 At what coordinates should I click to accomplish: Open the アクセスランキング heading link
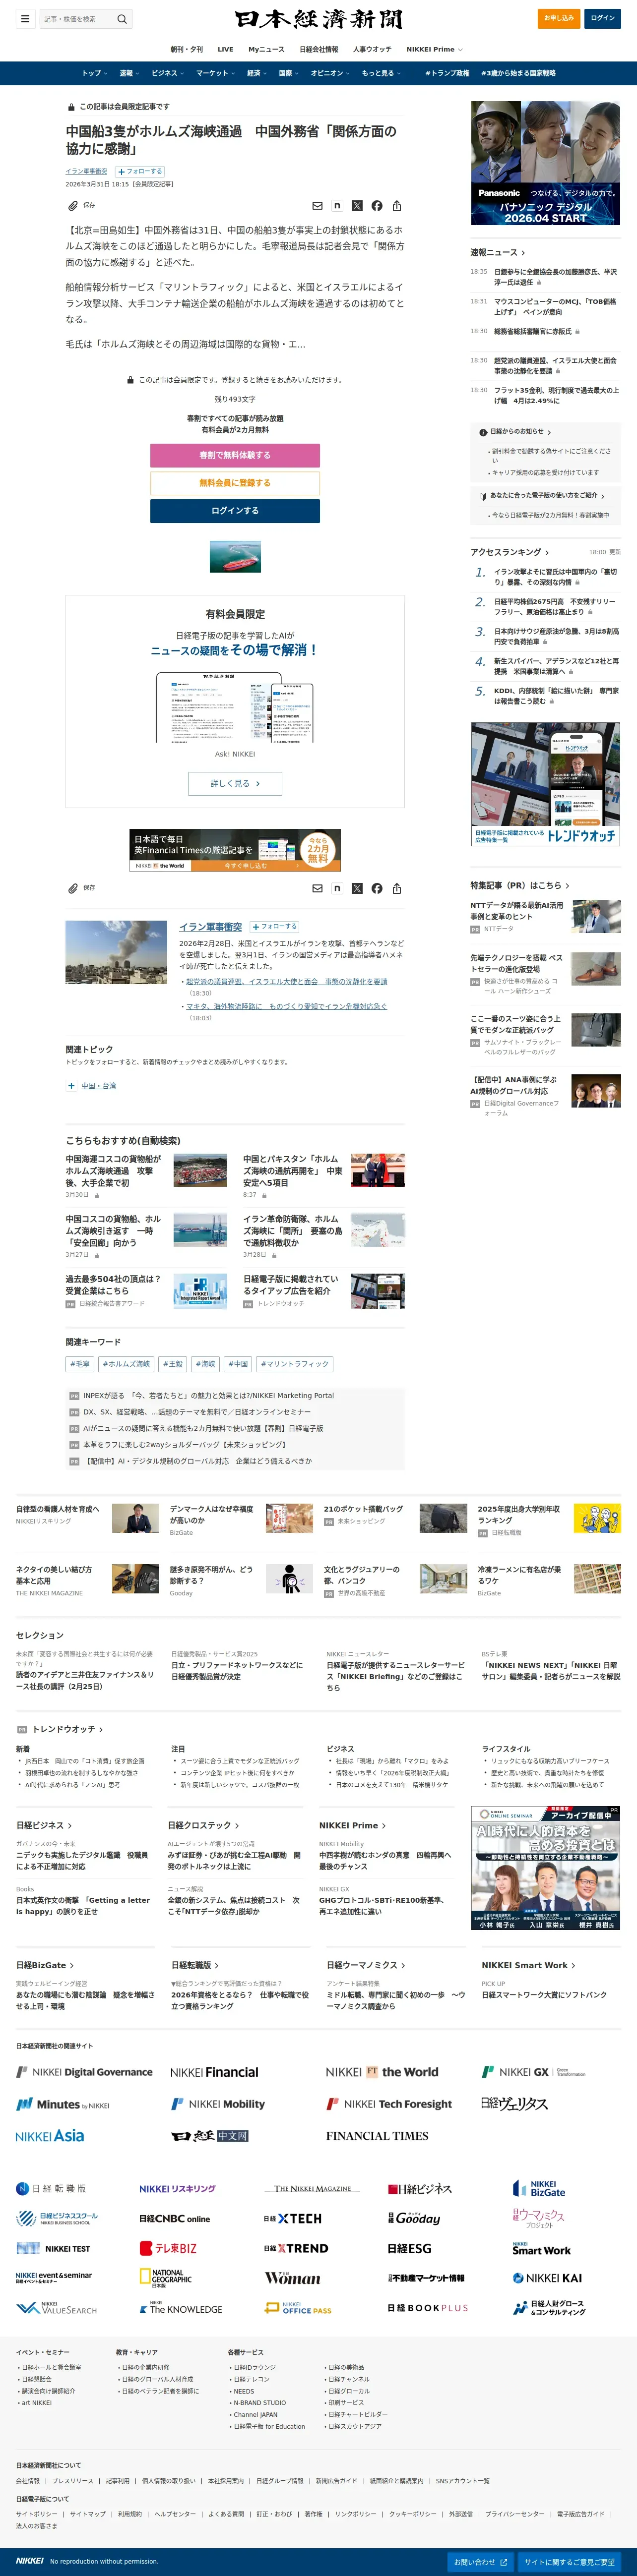tap(510, 552)
